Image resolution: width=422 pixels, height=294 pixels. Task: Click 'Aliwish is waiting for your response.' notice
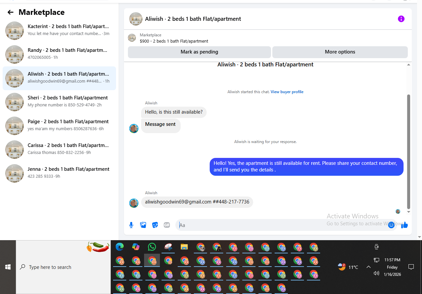tap(265, 142)
